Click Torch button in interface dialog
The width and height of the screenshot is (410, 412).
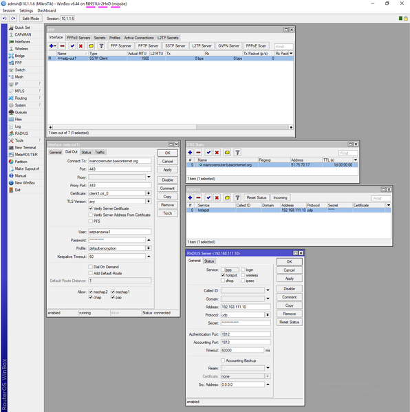168,213
